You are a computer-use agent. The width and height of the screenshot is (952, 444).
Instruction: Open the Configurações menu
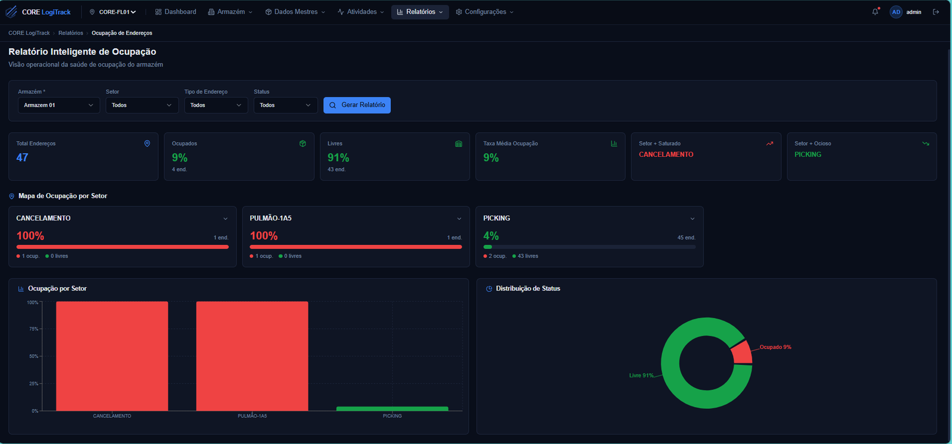(x=485, y=12)
